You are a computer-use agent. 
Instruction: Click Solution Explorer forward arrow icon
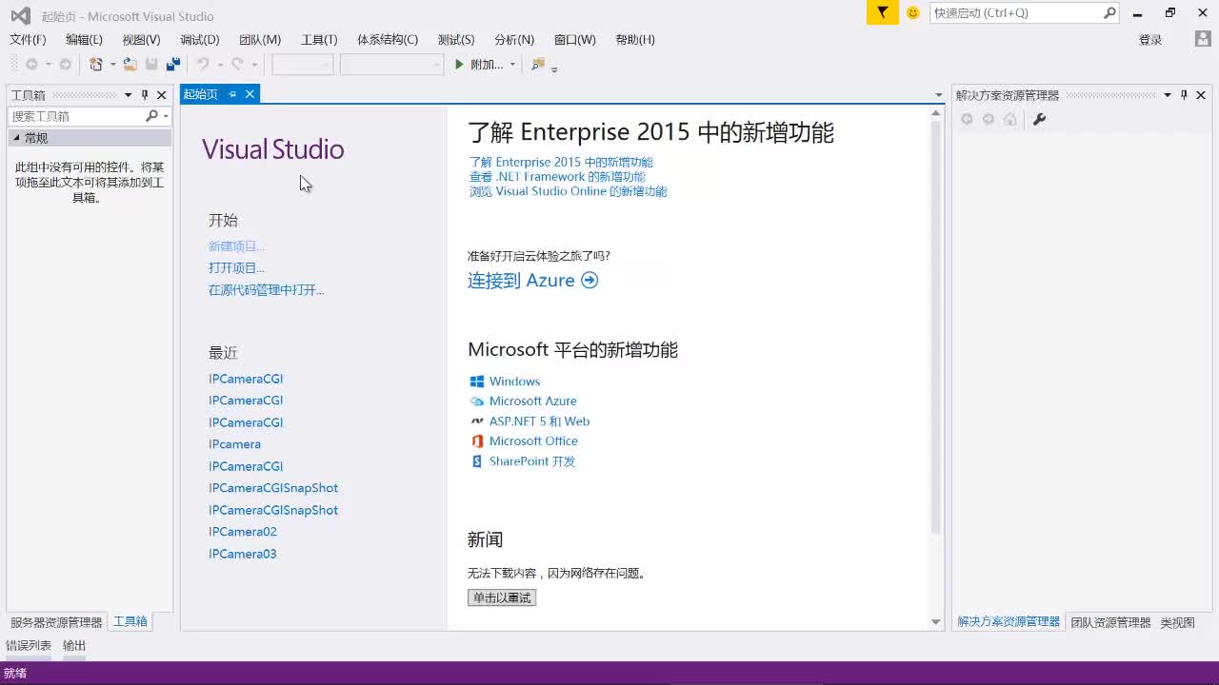point(989,119)
